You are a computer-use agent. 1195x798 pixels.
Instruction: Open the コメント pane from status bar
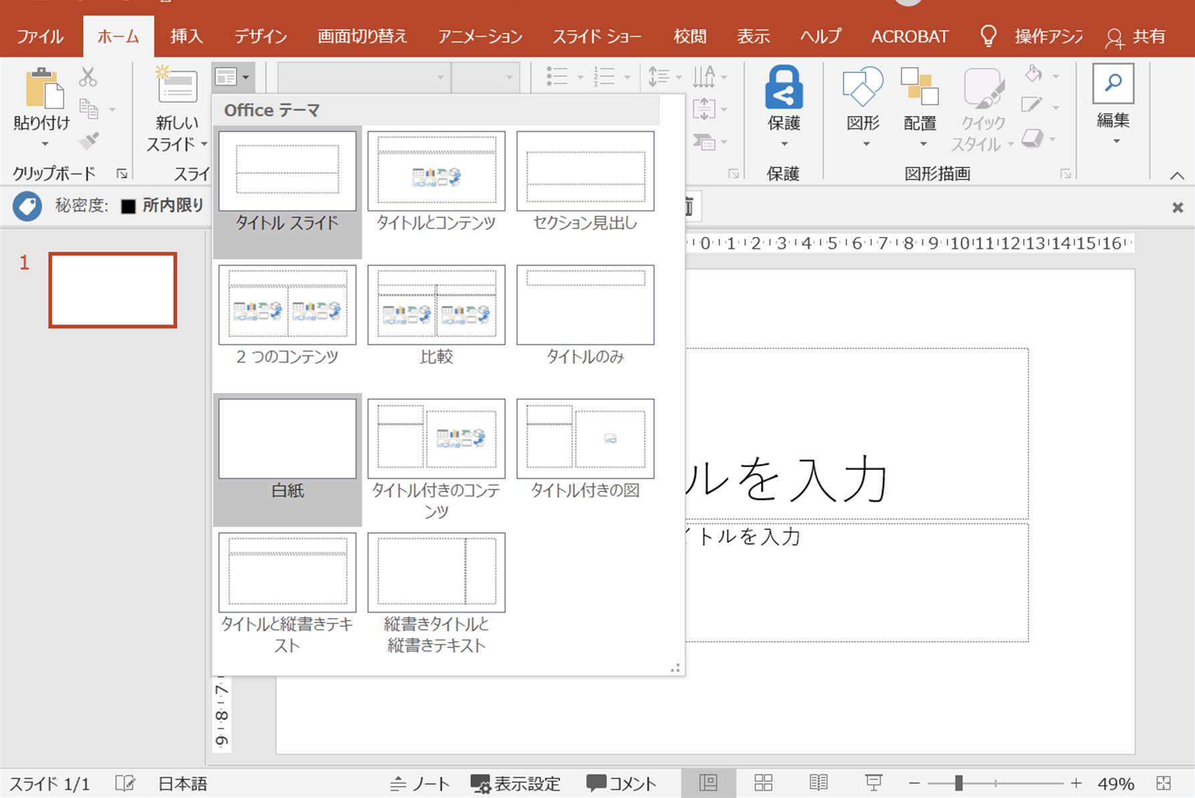[x=621, y=783]
